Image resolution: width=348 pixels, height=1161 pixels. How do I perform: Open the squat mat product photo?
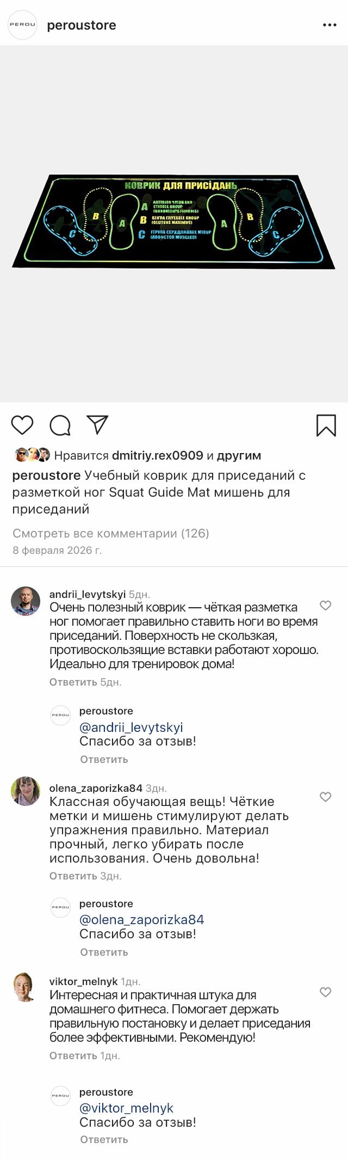tap(174, 222)
